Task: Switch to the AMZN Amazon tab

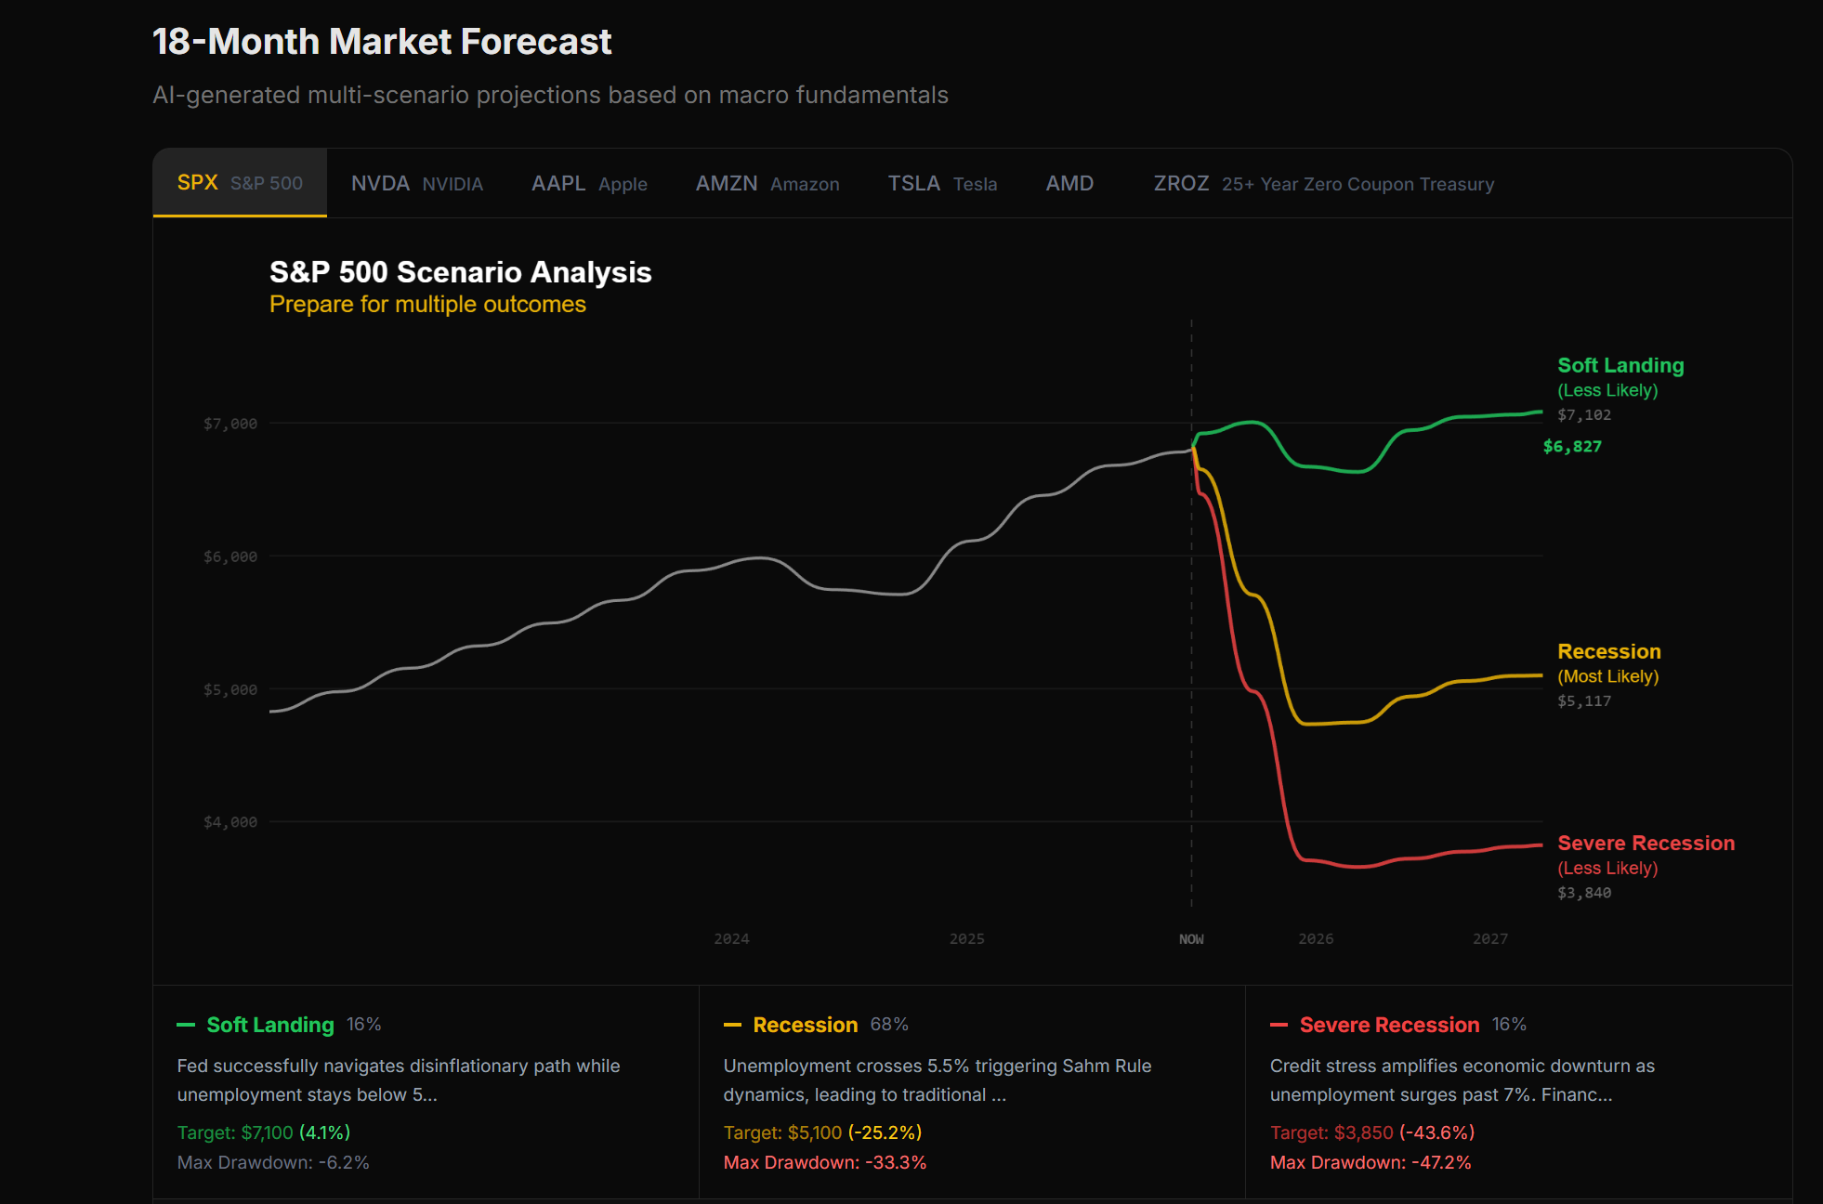Action: (767, 183)
